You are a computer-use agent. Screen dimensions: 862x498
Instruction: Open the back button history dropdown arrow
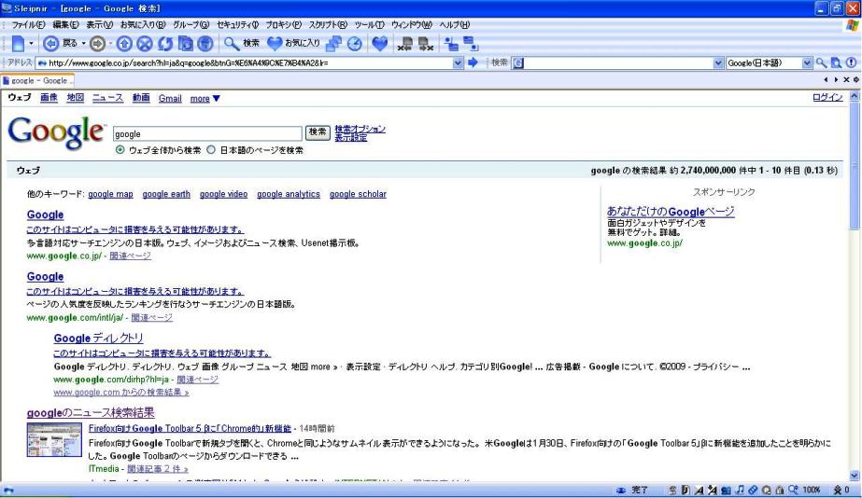click(x=83, y=44)
